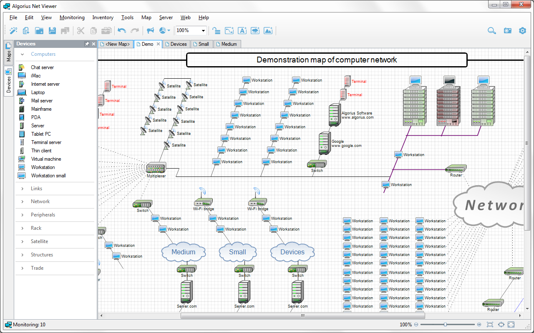Image resolution: width=534 pixels, height=333 pixels.
Task: Open the Server menu
Action: (x=166, y=17)
